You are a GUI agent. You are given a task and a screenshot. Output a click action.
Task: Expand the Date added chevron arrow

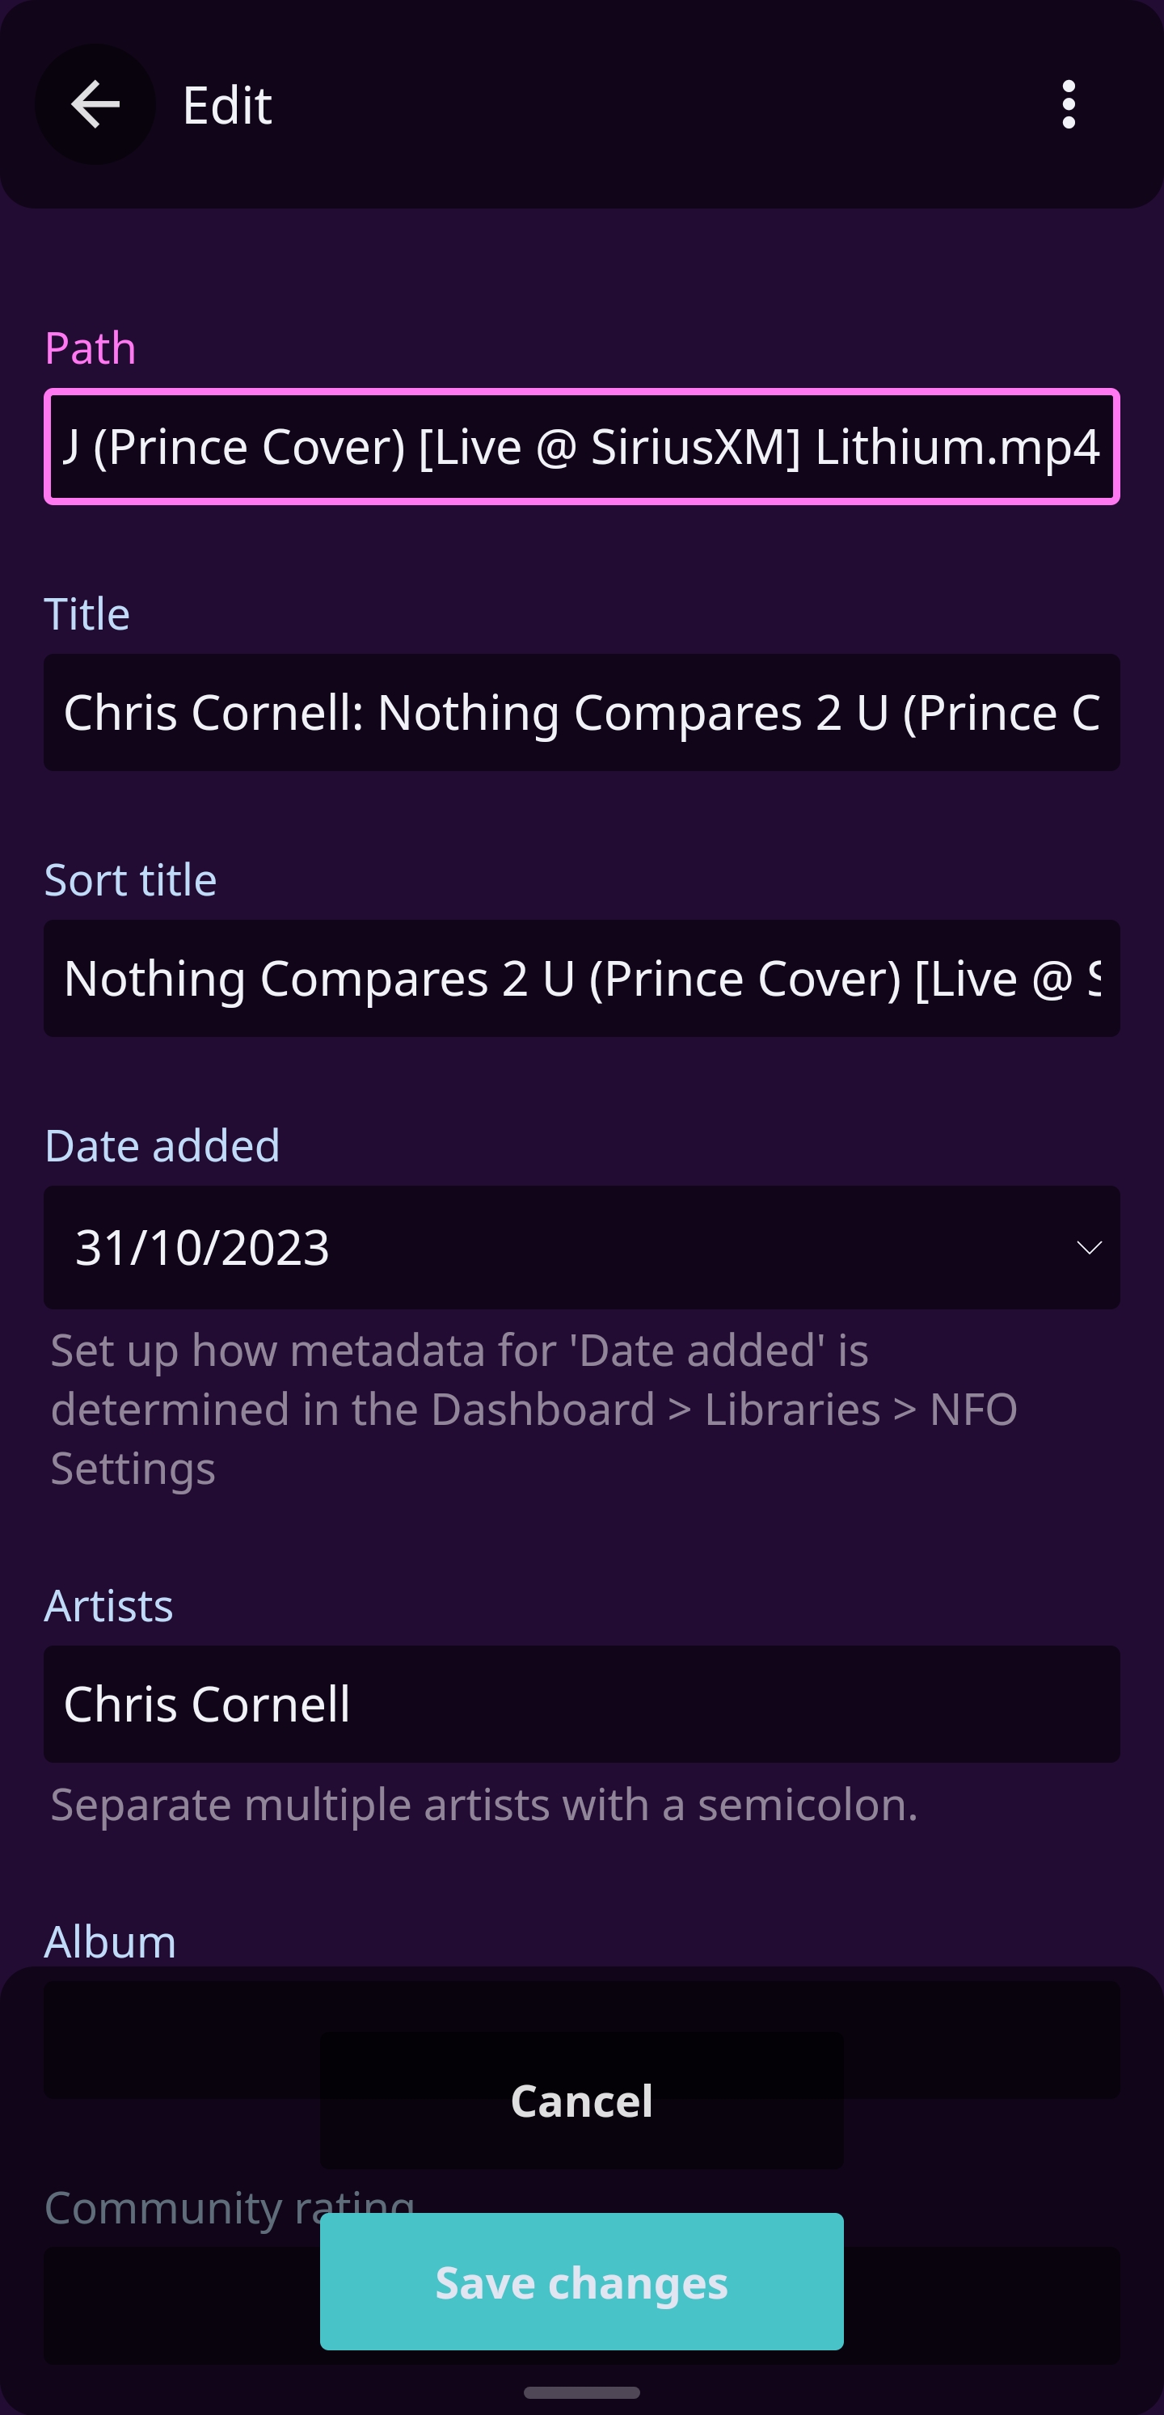point(1088,1248)
